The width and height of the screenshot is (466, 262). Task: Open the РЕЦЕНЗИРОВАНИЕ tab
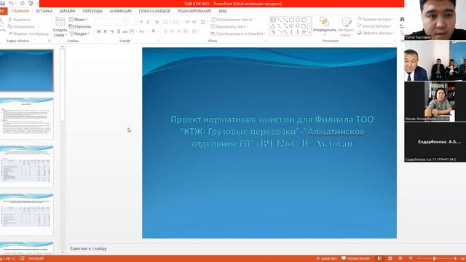point(194,11)
